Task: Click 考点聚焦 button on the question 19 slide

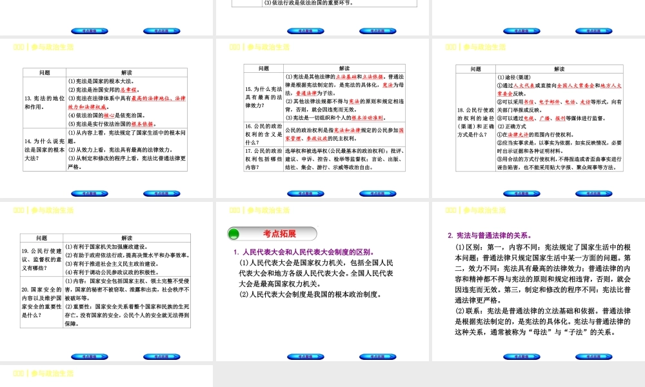Action: (90, 357)
